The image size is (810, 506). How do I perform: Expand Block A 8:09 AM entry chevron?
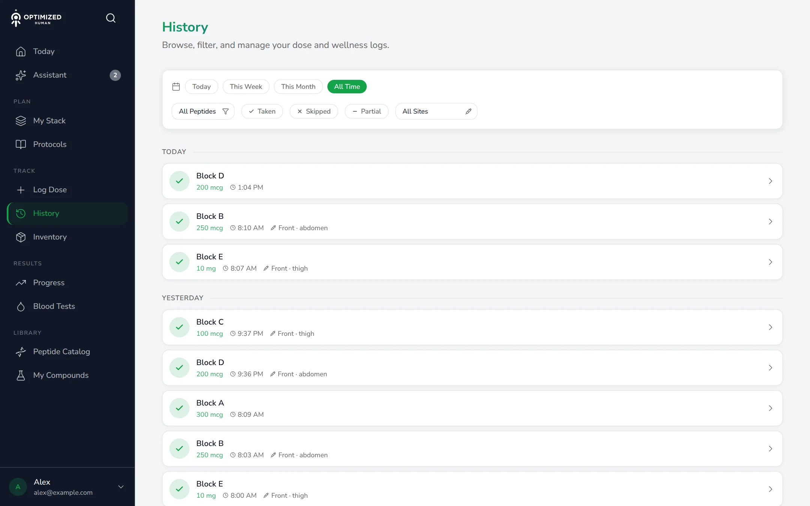(x=770, y=408)
